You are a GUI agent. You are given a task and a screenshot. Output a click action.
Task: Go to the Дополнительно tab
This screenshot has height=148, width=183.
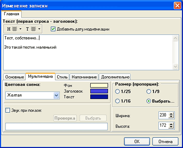coord(115,77)
